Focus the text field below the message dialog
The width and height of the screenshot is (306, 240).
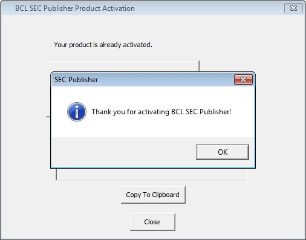pyautogui.click(x=152, y=175)
